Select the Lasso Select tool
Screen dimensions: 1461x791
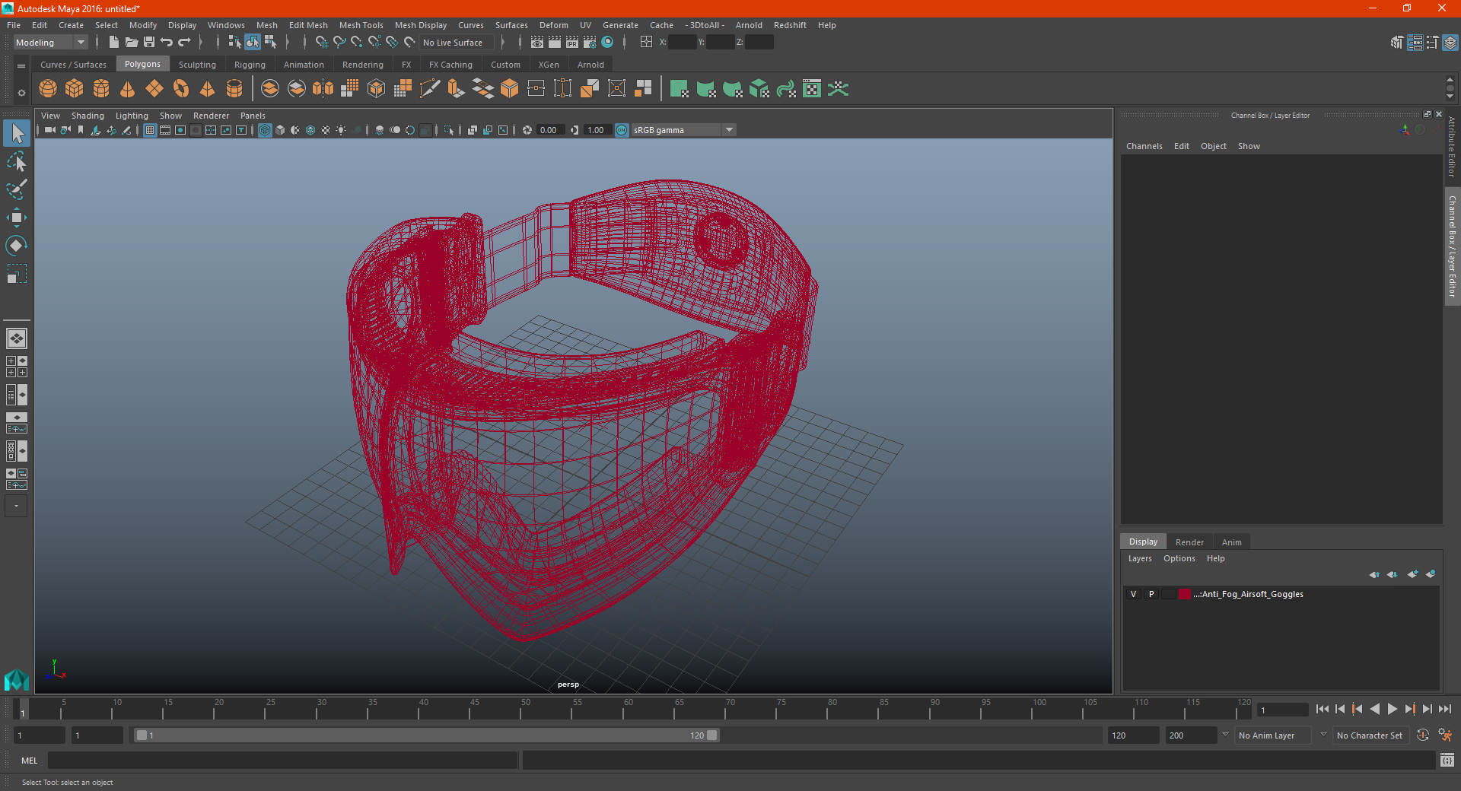coord(17,162)
